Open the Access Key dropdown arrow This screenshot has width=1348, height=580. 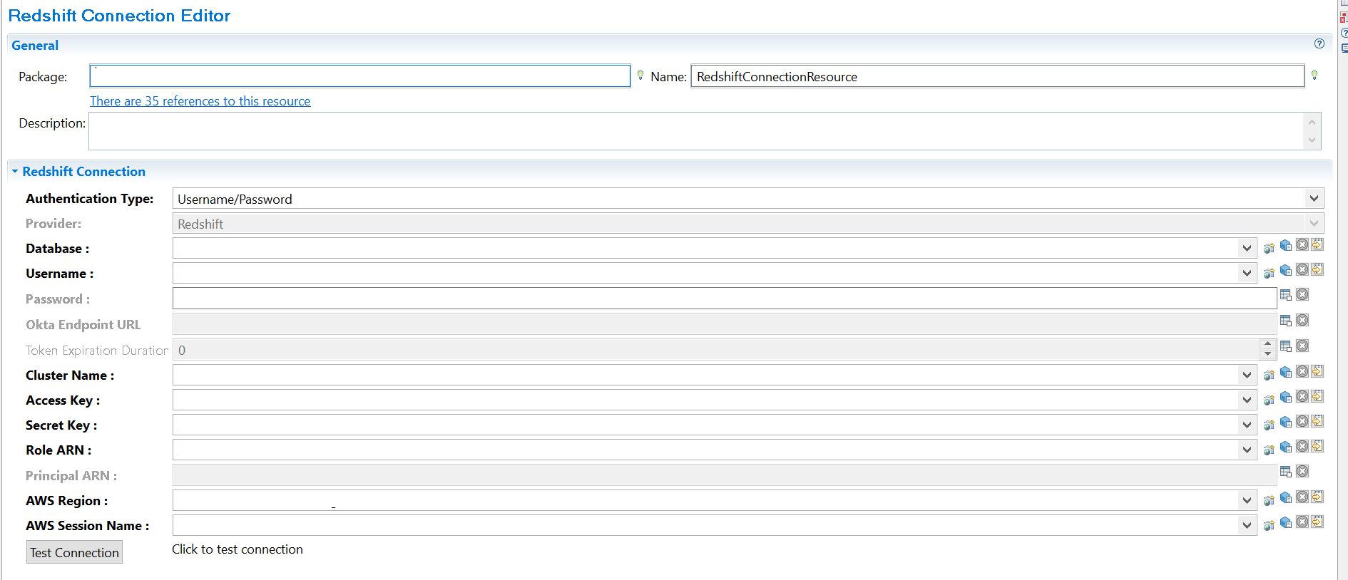click(x=1247, y=400)
